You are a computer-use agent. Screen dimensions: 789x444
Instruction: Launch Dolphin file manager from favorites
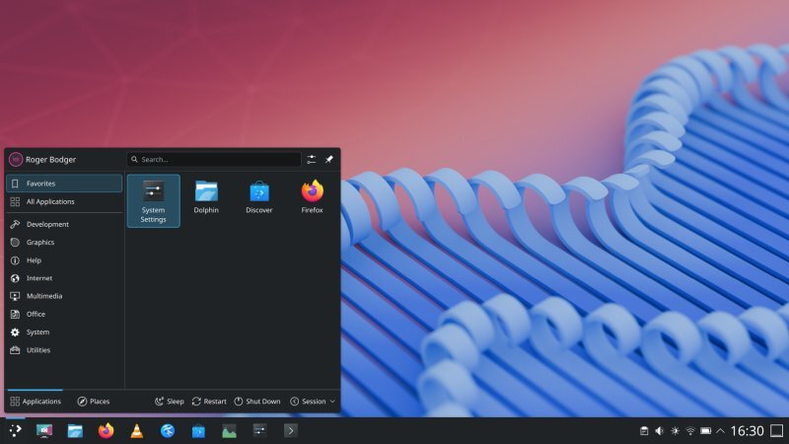[x=206, y=196]
